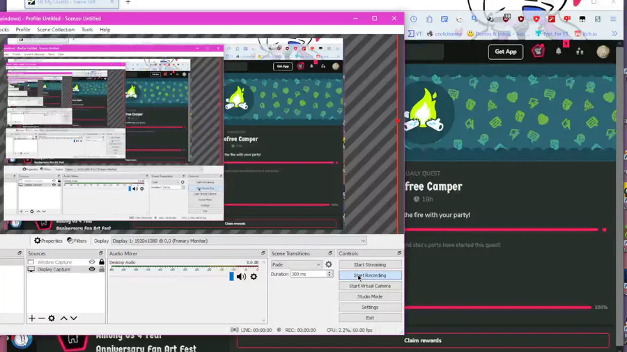
Task: Move selected source down
Action: coord(74,318)
